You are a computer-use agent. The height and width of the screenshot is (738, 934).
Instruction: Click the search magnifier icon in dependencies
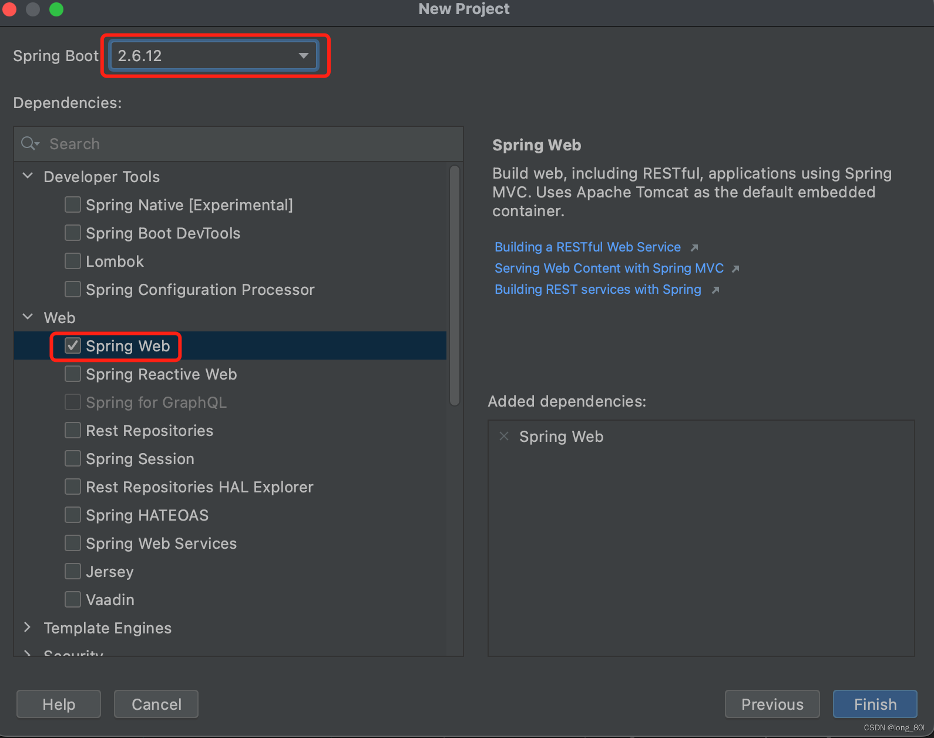[29, 143]
